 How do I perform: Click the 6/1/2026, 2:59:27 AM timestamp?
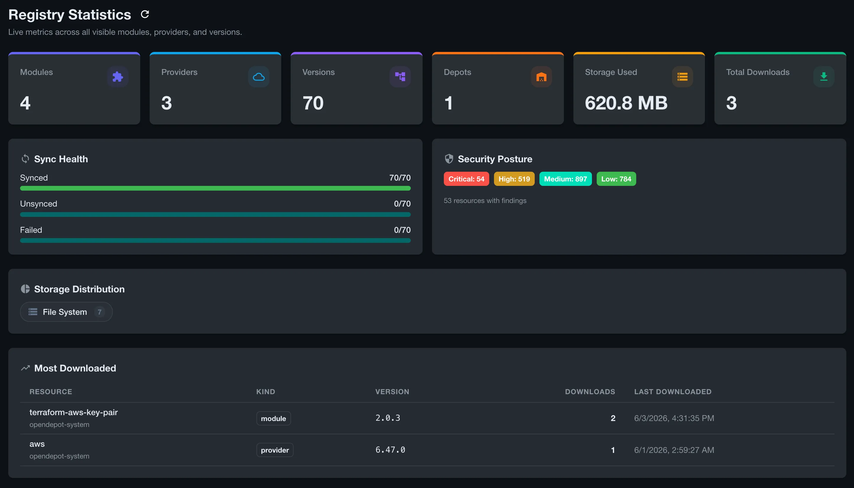click(674, 450)
